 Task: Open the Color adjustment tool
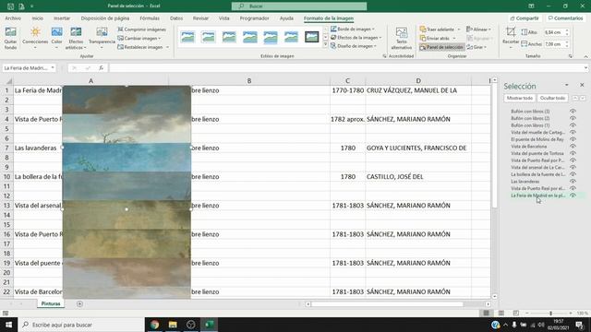[57, 38]
